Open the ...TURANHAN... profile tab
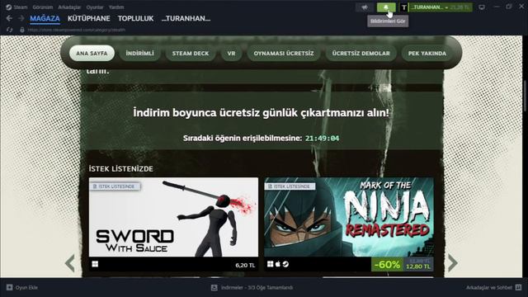The height and width of the screenshot is (297, 528). pyautogui.click(x=186, y=18)
